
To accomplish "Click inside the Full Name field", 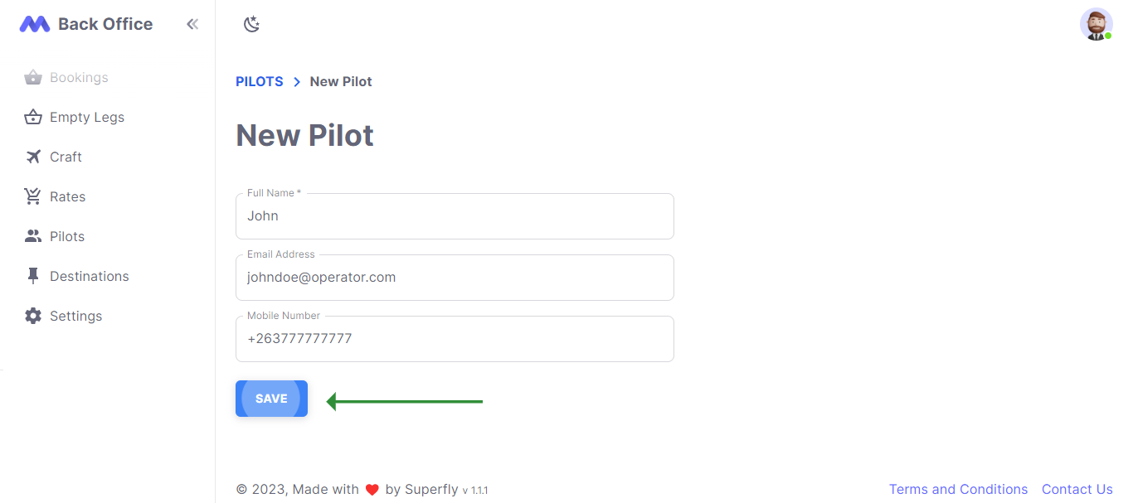I will (x=455, y=215).
